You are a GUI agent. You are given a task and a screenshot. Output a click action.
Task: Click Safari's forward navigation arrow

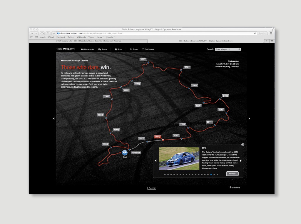36,33
